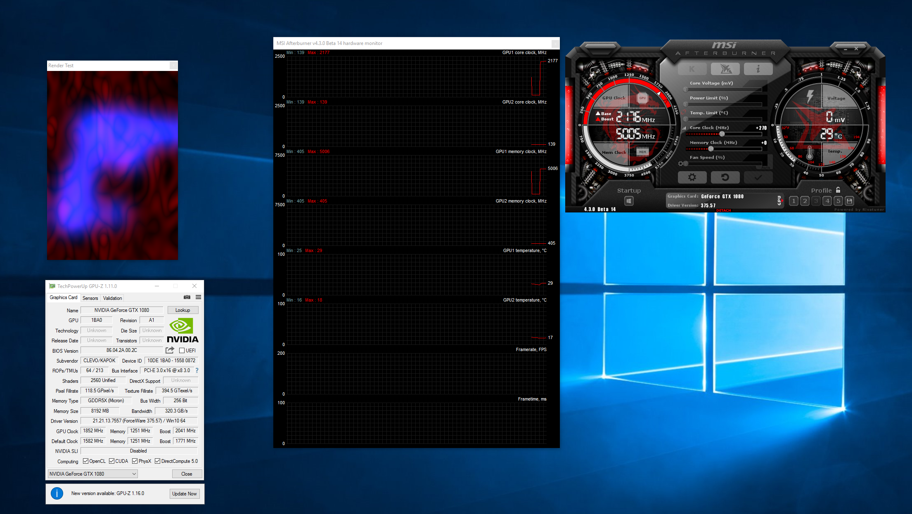
Task: Toggle the DirectCompute 5.0 checkbox
Action: [157, 461]
